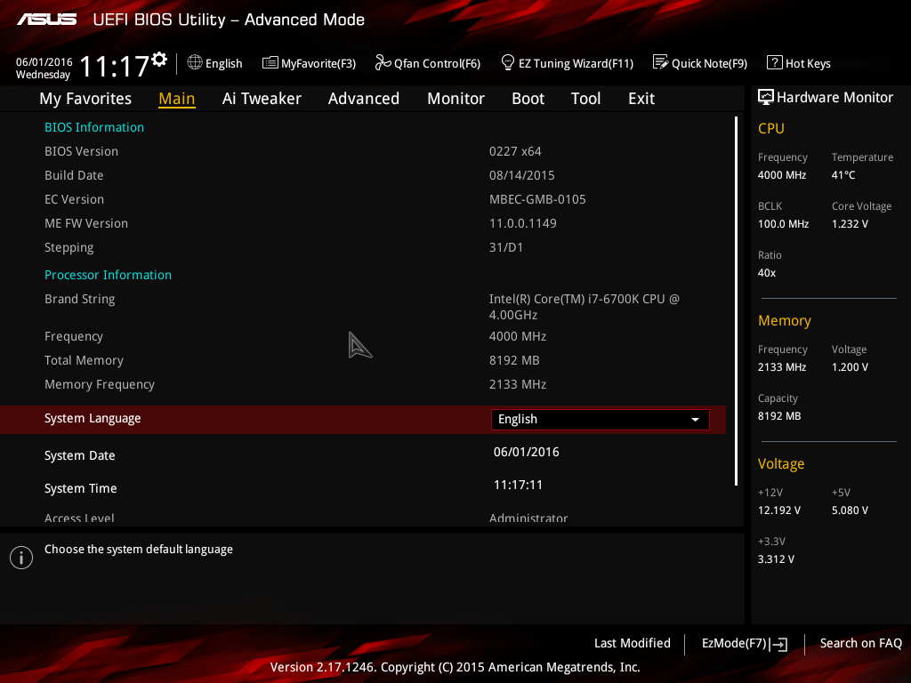This screenshot has height=683, width=911.
Task: Click the globe language icon
Action: [x=195, y=62]
